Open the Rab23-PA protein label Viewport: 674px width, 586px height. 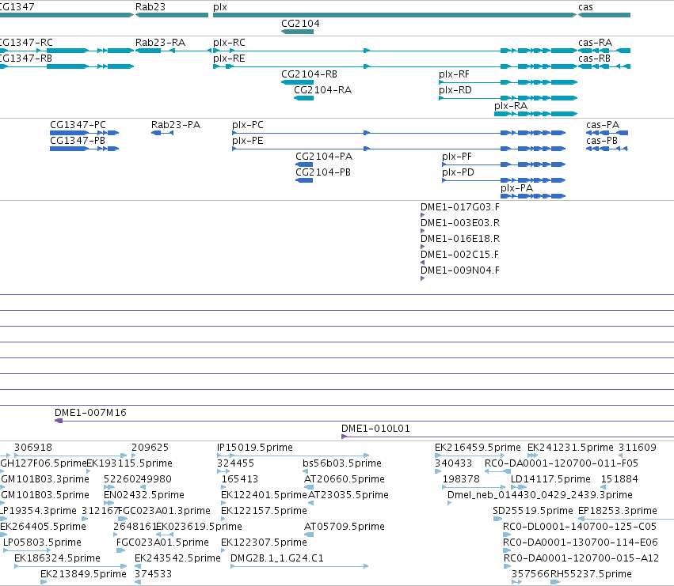176,125
